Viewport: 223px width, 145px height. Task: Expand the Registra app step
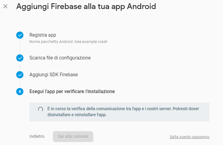pos(43,35)
